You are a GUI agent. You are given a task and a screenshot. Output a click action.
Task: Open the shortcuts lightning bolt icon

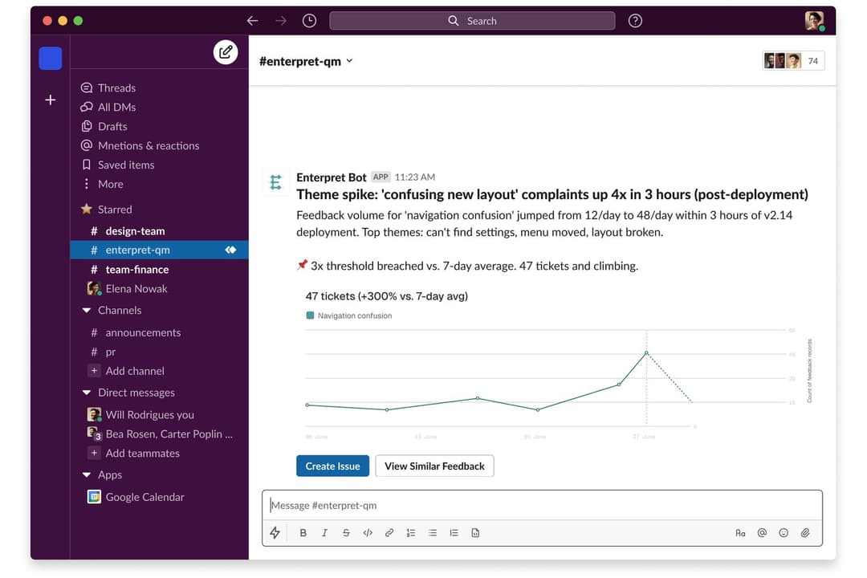coord(275,533)
